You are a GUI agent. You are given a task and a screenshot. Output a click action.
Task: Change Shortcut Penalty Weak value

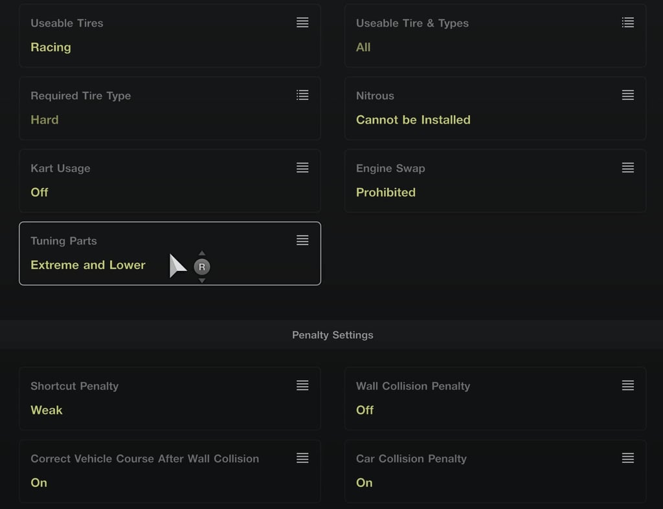point(47,410)
